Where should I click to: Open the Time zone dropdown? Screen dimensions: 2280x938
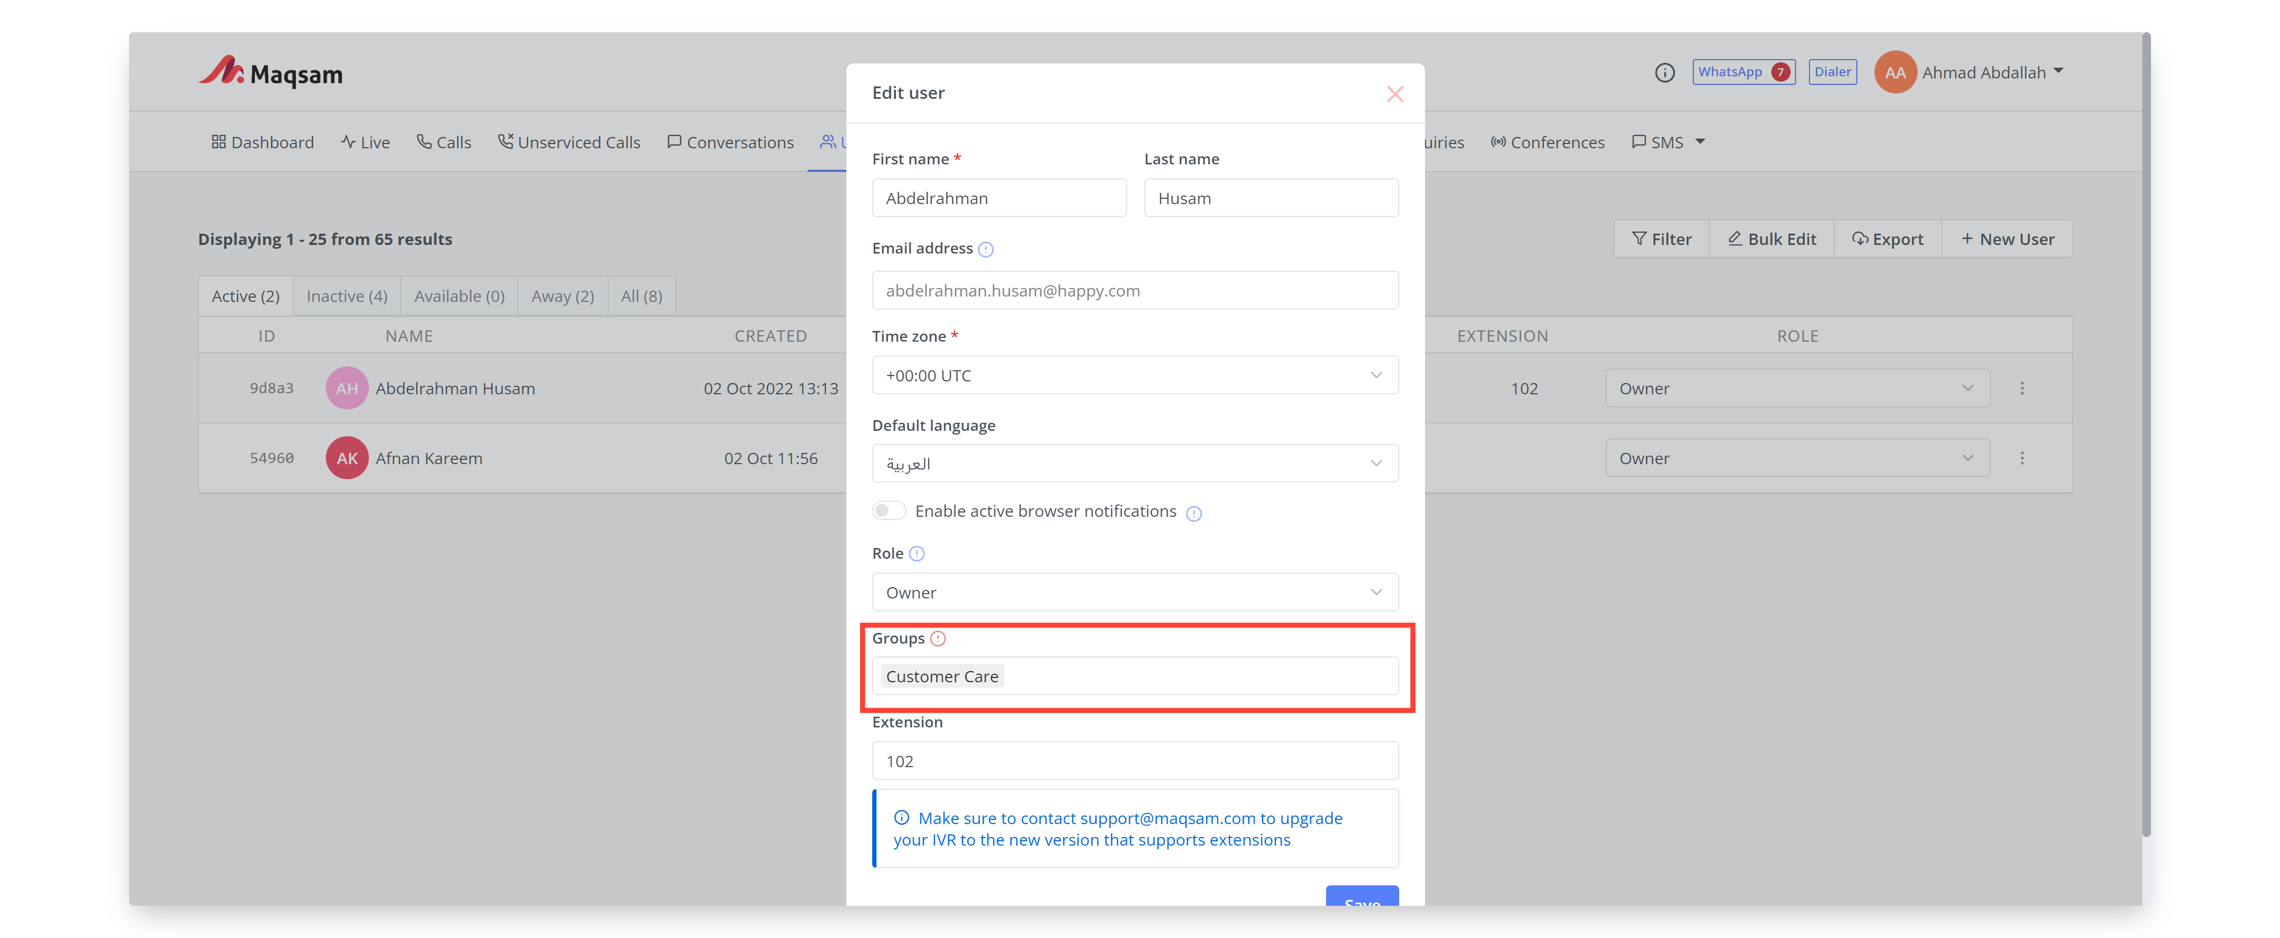tap(1135, 375)
